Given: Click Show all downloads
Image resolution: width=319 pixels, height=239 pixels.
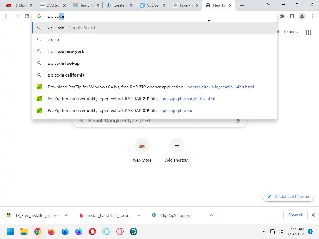Looking at the screenshot, I should (295, 215).
